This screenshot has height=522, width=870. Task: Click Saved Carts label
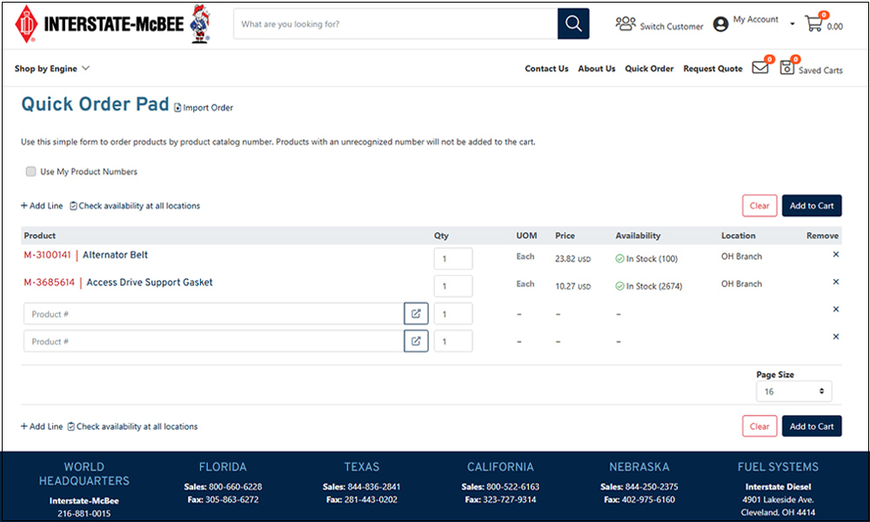coord(820,70)
